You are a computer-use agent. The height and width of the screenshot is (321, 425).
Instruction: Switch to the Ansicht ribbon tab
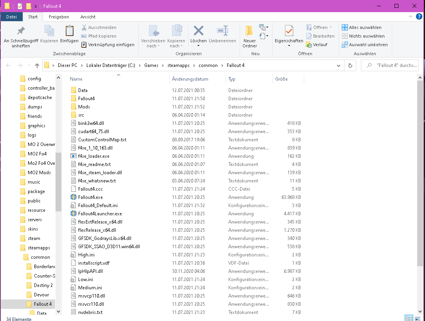88,17
